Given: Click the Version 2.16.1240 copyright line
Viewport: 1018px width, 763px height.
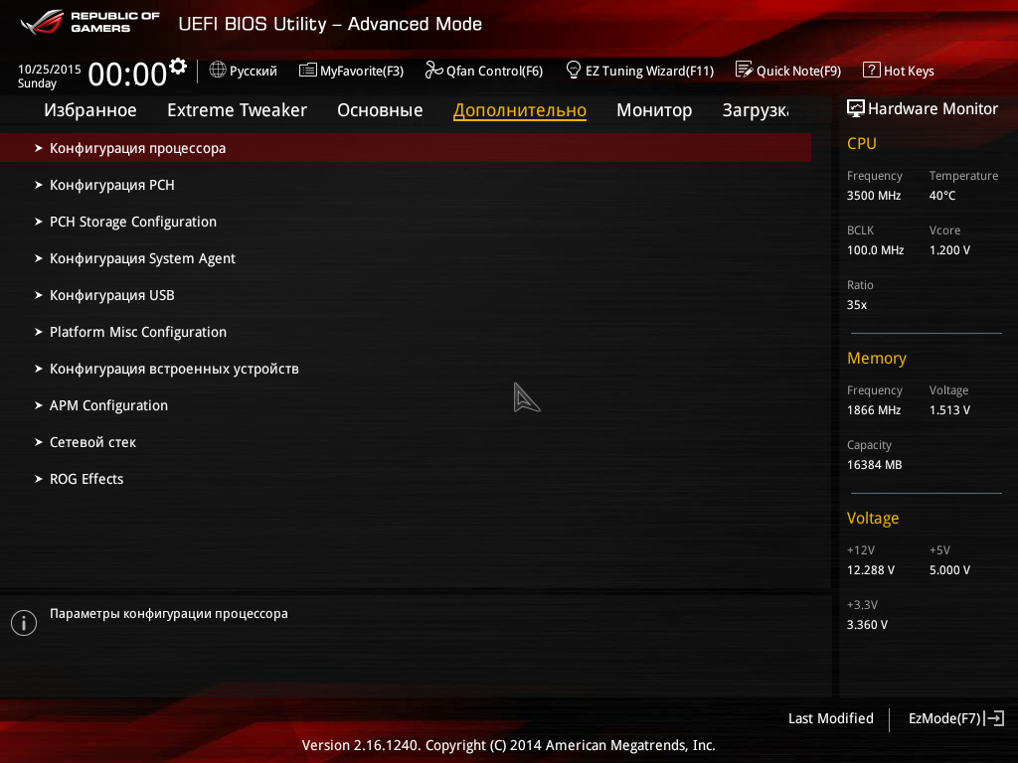Looking at the screenshot, I should point(508,745).
